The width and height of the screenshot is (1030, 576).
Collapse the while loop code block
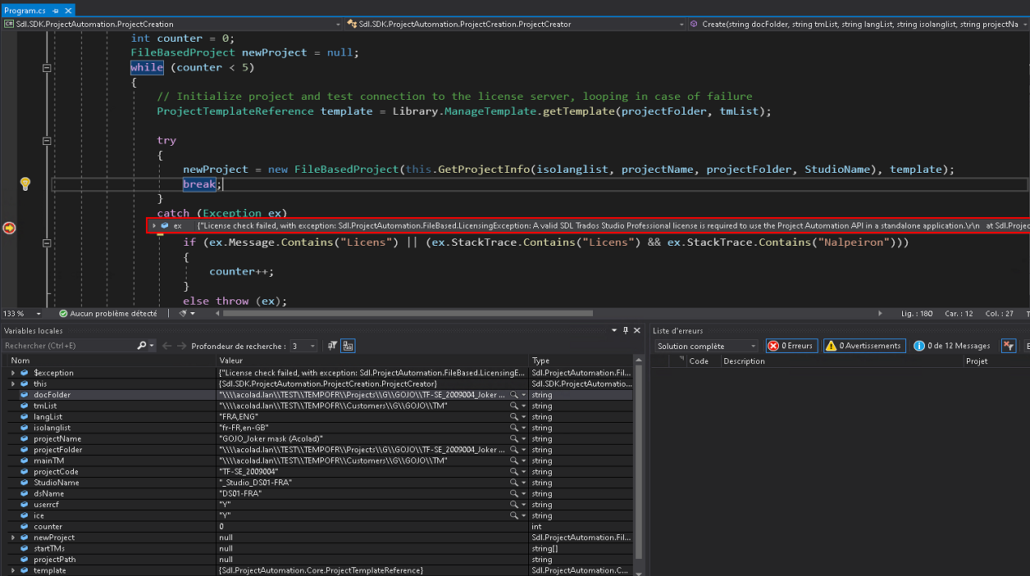(x=47, y=68)
